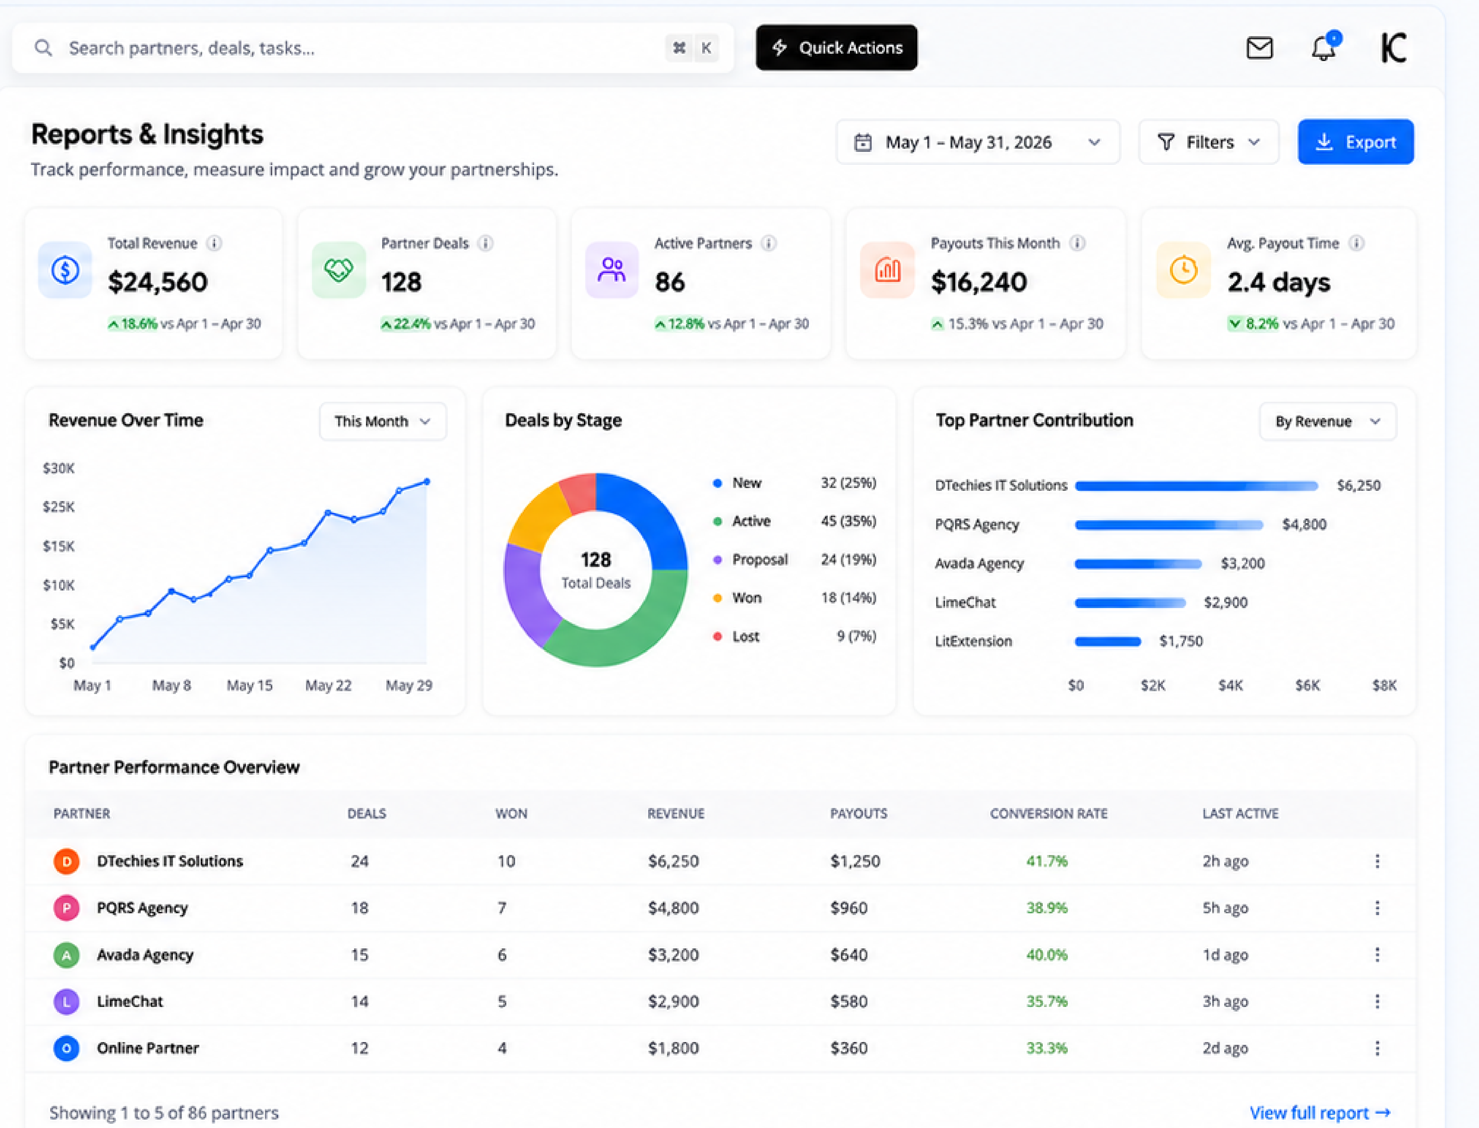Click the Export button
Viewport: 1479px width, 1128px height.
[x=1355, y=142]
